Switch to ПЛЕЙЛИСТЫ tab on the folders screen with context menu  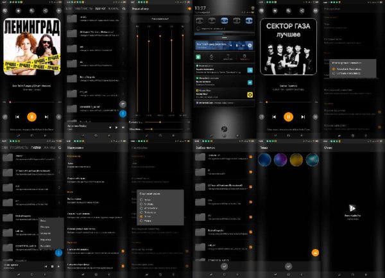(19, 148)
